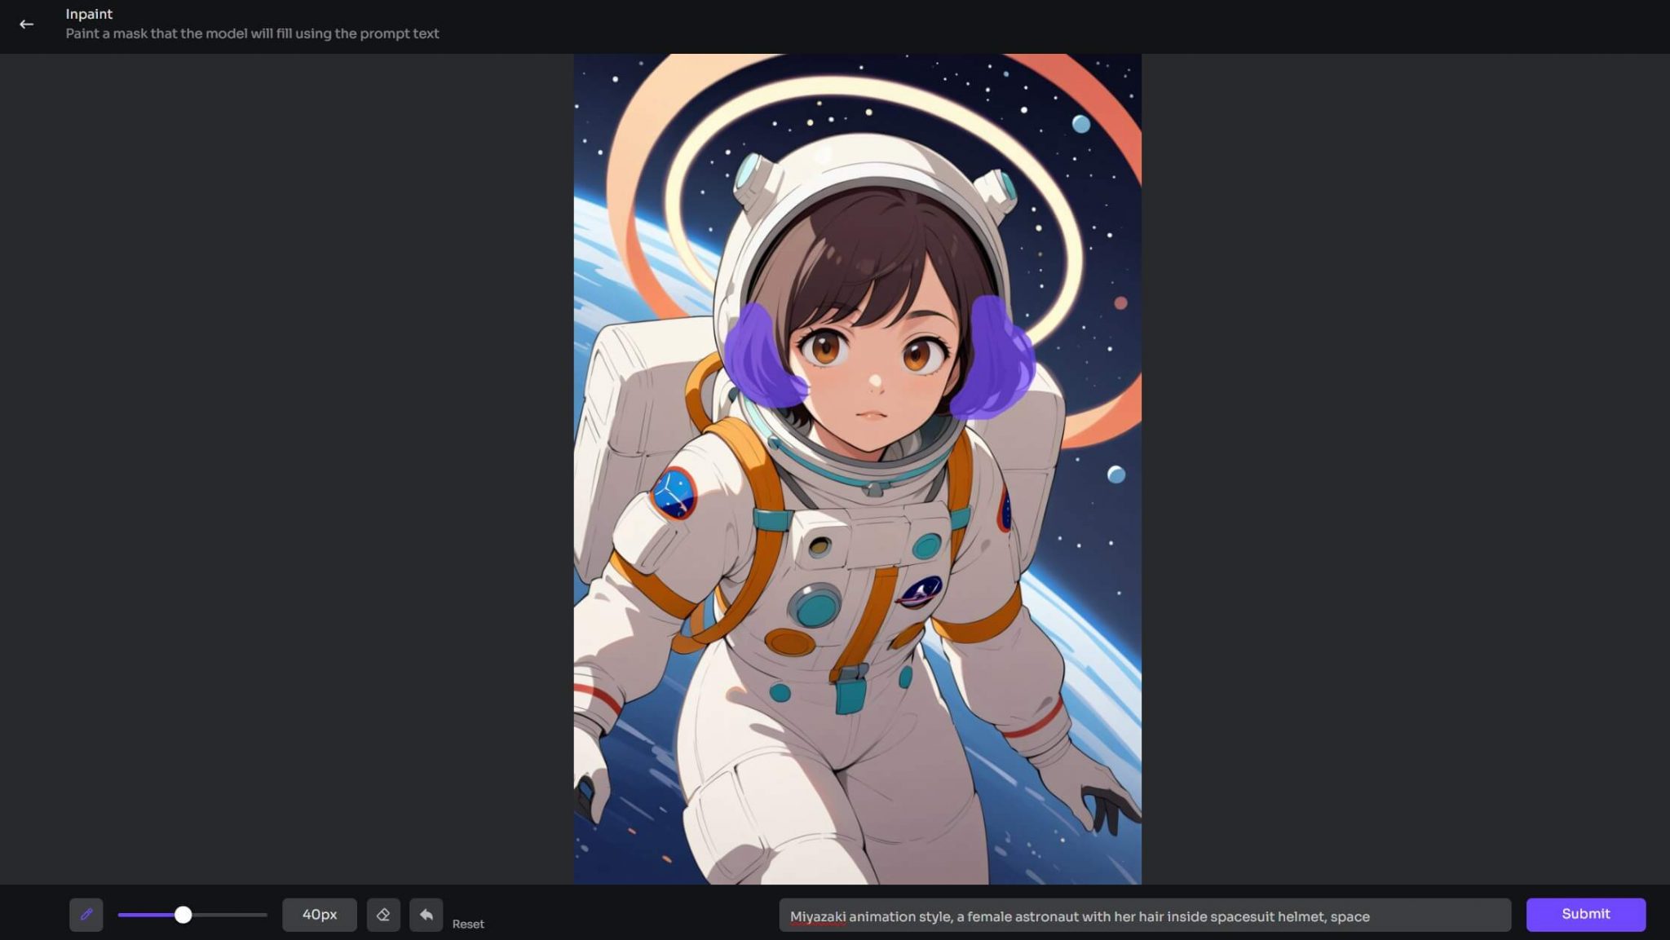Focus the prompt text field
The width and height of the screenshot is (1670, 940).
[x=1145, y=916]
